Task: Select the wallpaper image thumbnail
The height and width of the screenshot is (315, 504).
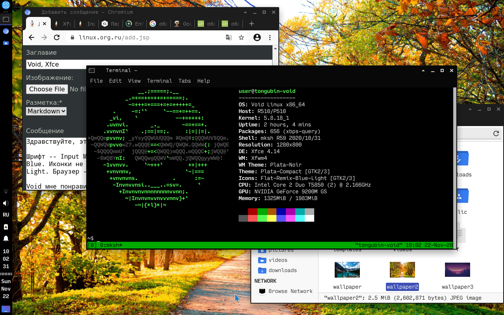Action: pyautogui.click(x=347, y=270)
